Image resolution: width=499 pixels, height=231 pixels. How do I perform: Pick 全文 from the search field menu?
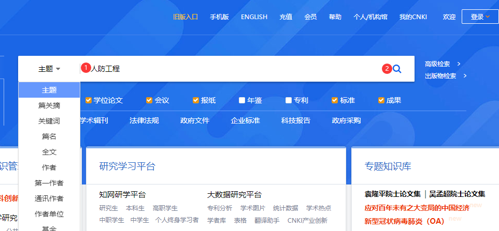click(x=49, y=152)
